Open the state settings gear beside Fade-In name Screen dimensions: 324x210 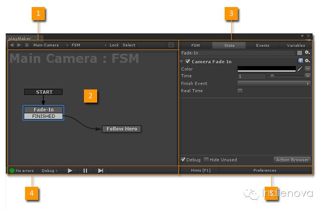[x=307, y=53]
